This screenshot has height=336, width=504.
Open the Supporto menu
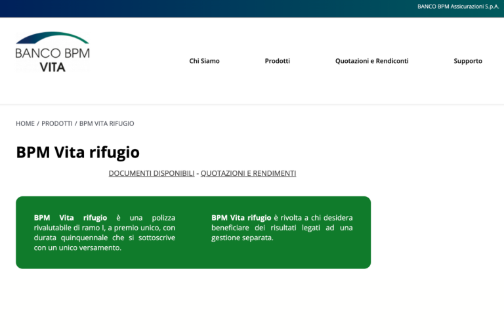468,61
